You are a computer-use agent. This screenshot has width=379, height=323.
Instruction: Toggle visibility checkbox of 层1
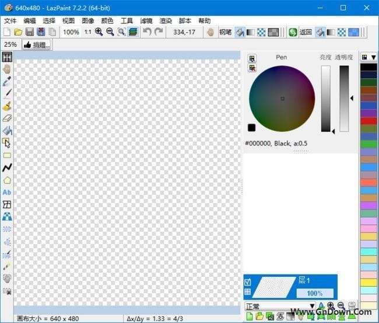(247, 282)
